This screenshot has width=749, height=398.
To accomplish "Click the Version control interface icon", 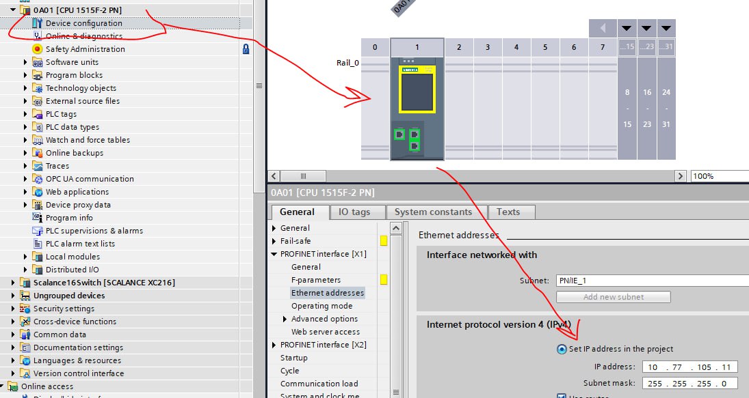I will [25, 373].
